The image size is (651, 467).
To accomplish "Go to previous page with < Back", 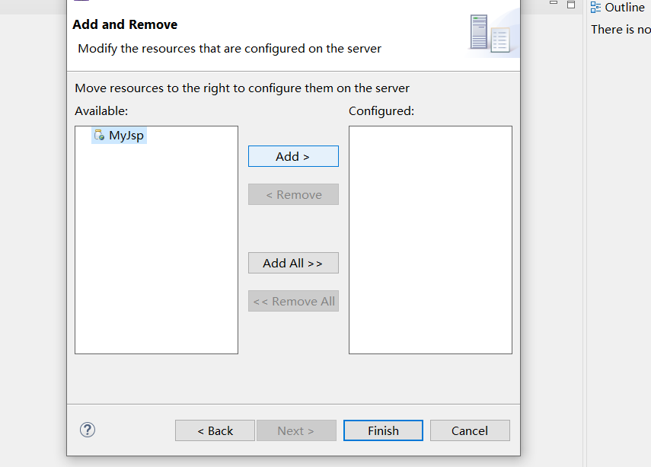I will pyautogui.click(x=215, y=430).
